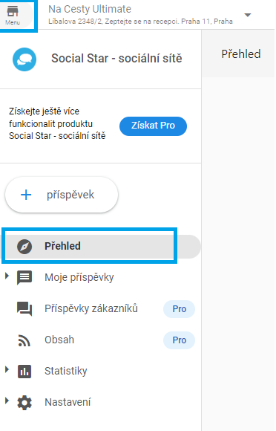Click the Získat Pro button

pyautogui.click(x=153, y=126)
